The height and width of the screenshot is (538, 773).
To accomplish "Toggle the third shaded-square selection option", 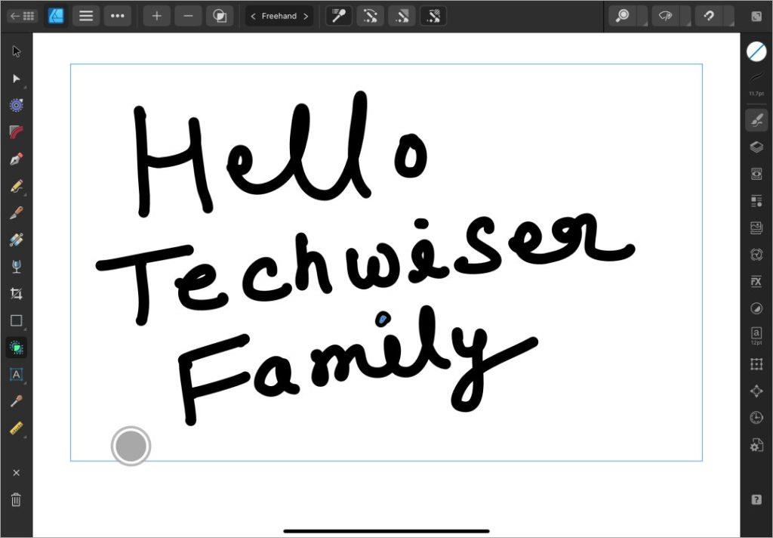I will coord(402,17).
